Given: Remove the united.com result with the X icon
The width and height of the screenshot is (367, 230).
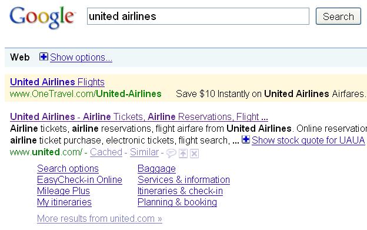Looking at the screenshot, I should [x=194, y=154].
